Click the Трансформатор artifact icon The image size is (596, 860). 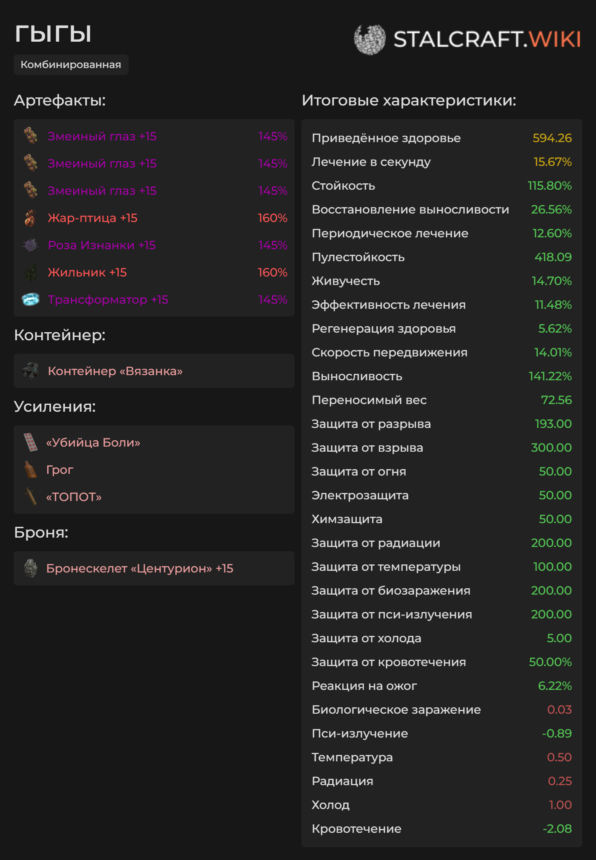tap(30, 300)
